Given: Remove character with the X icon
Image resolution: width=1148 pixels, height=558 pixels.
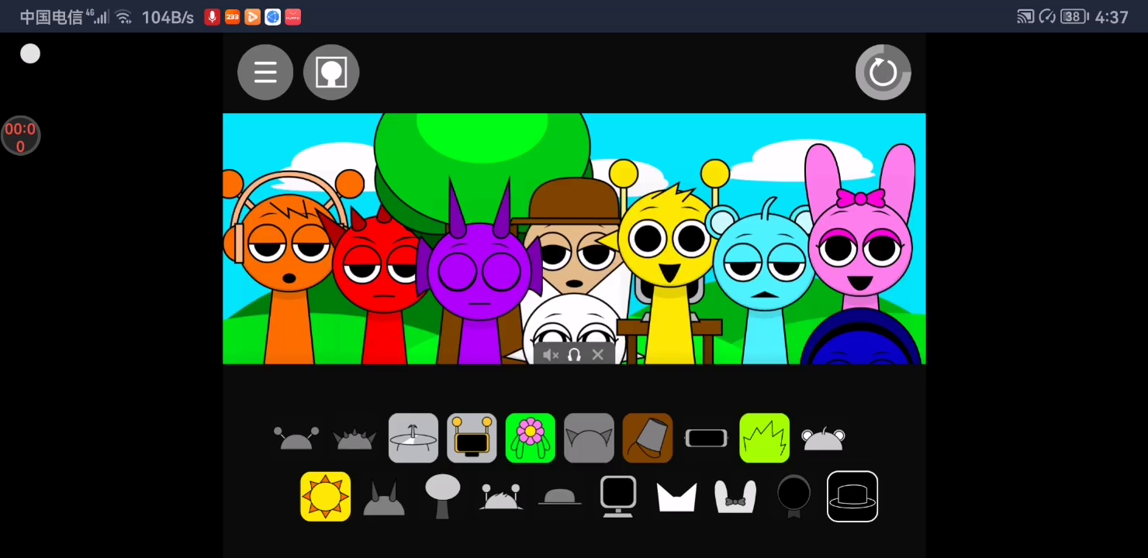Looking at the screenshot, I should click(x=597, y=355).
